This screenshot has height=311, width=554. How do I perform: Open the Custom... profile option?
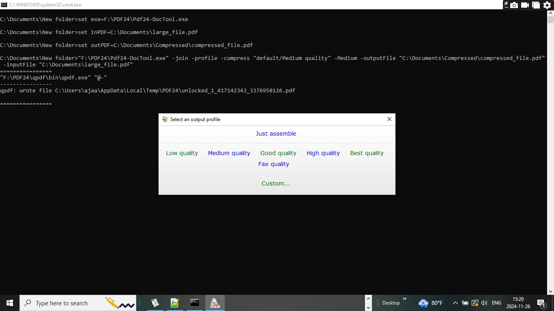tap(276, 183)
